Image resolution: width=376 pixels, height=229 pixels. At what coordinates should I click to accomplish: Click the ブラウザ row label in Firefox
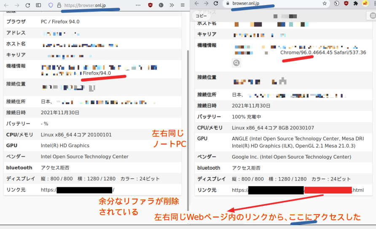16,22
